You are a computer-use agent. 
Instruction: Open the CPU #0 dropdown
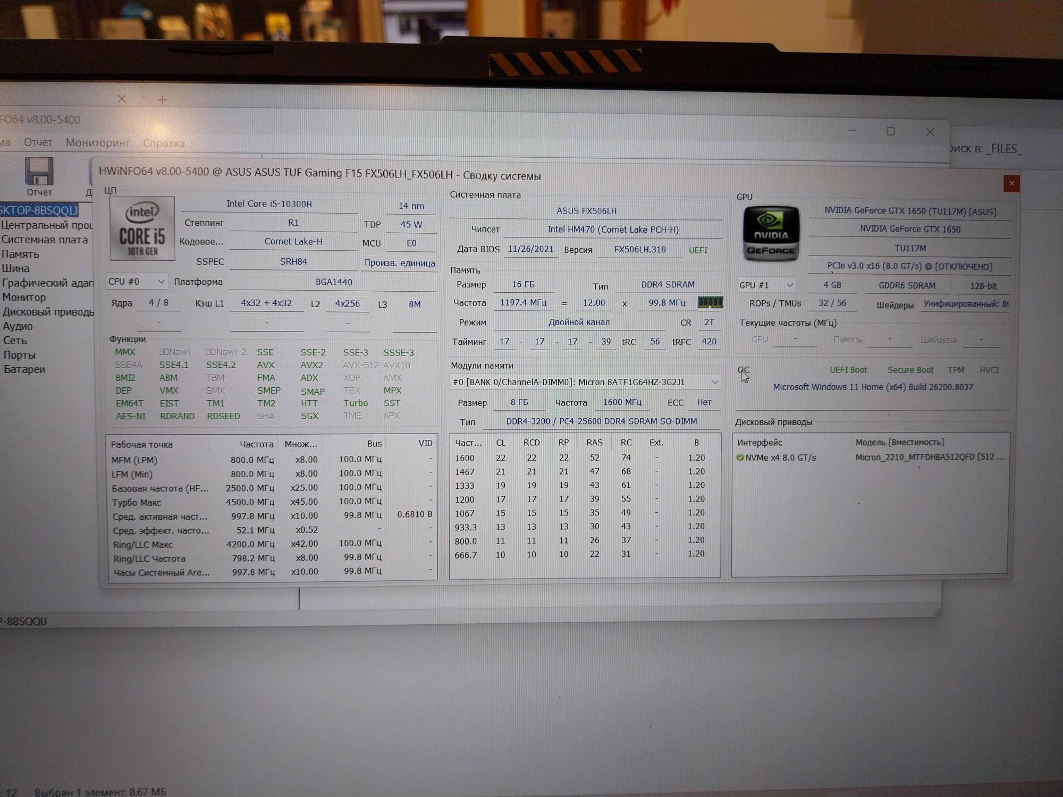[137, 282]
